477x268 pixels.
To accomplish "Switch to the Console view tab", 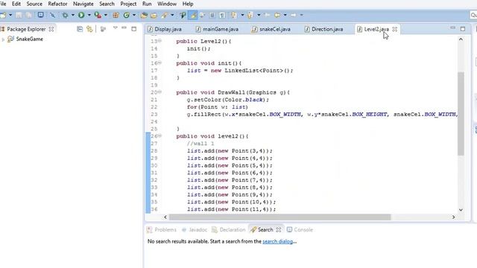I will tap(300, 230).
